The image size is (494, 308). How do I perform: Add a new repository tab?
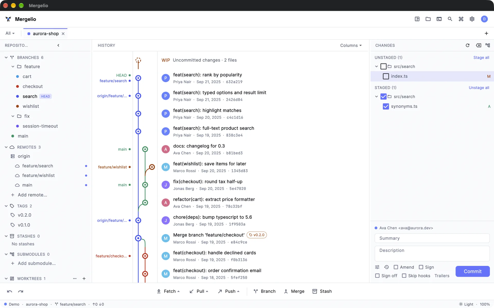click(x=486, y=33)
